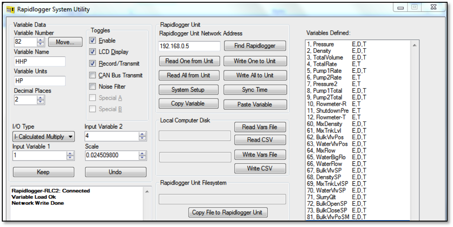Toggle the Enable checkbox
453x227 pixels.
coord(92,41)
